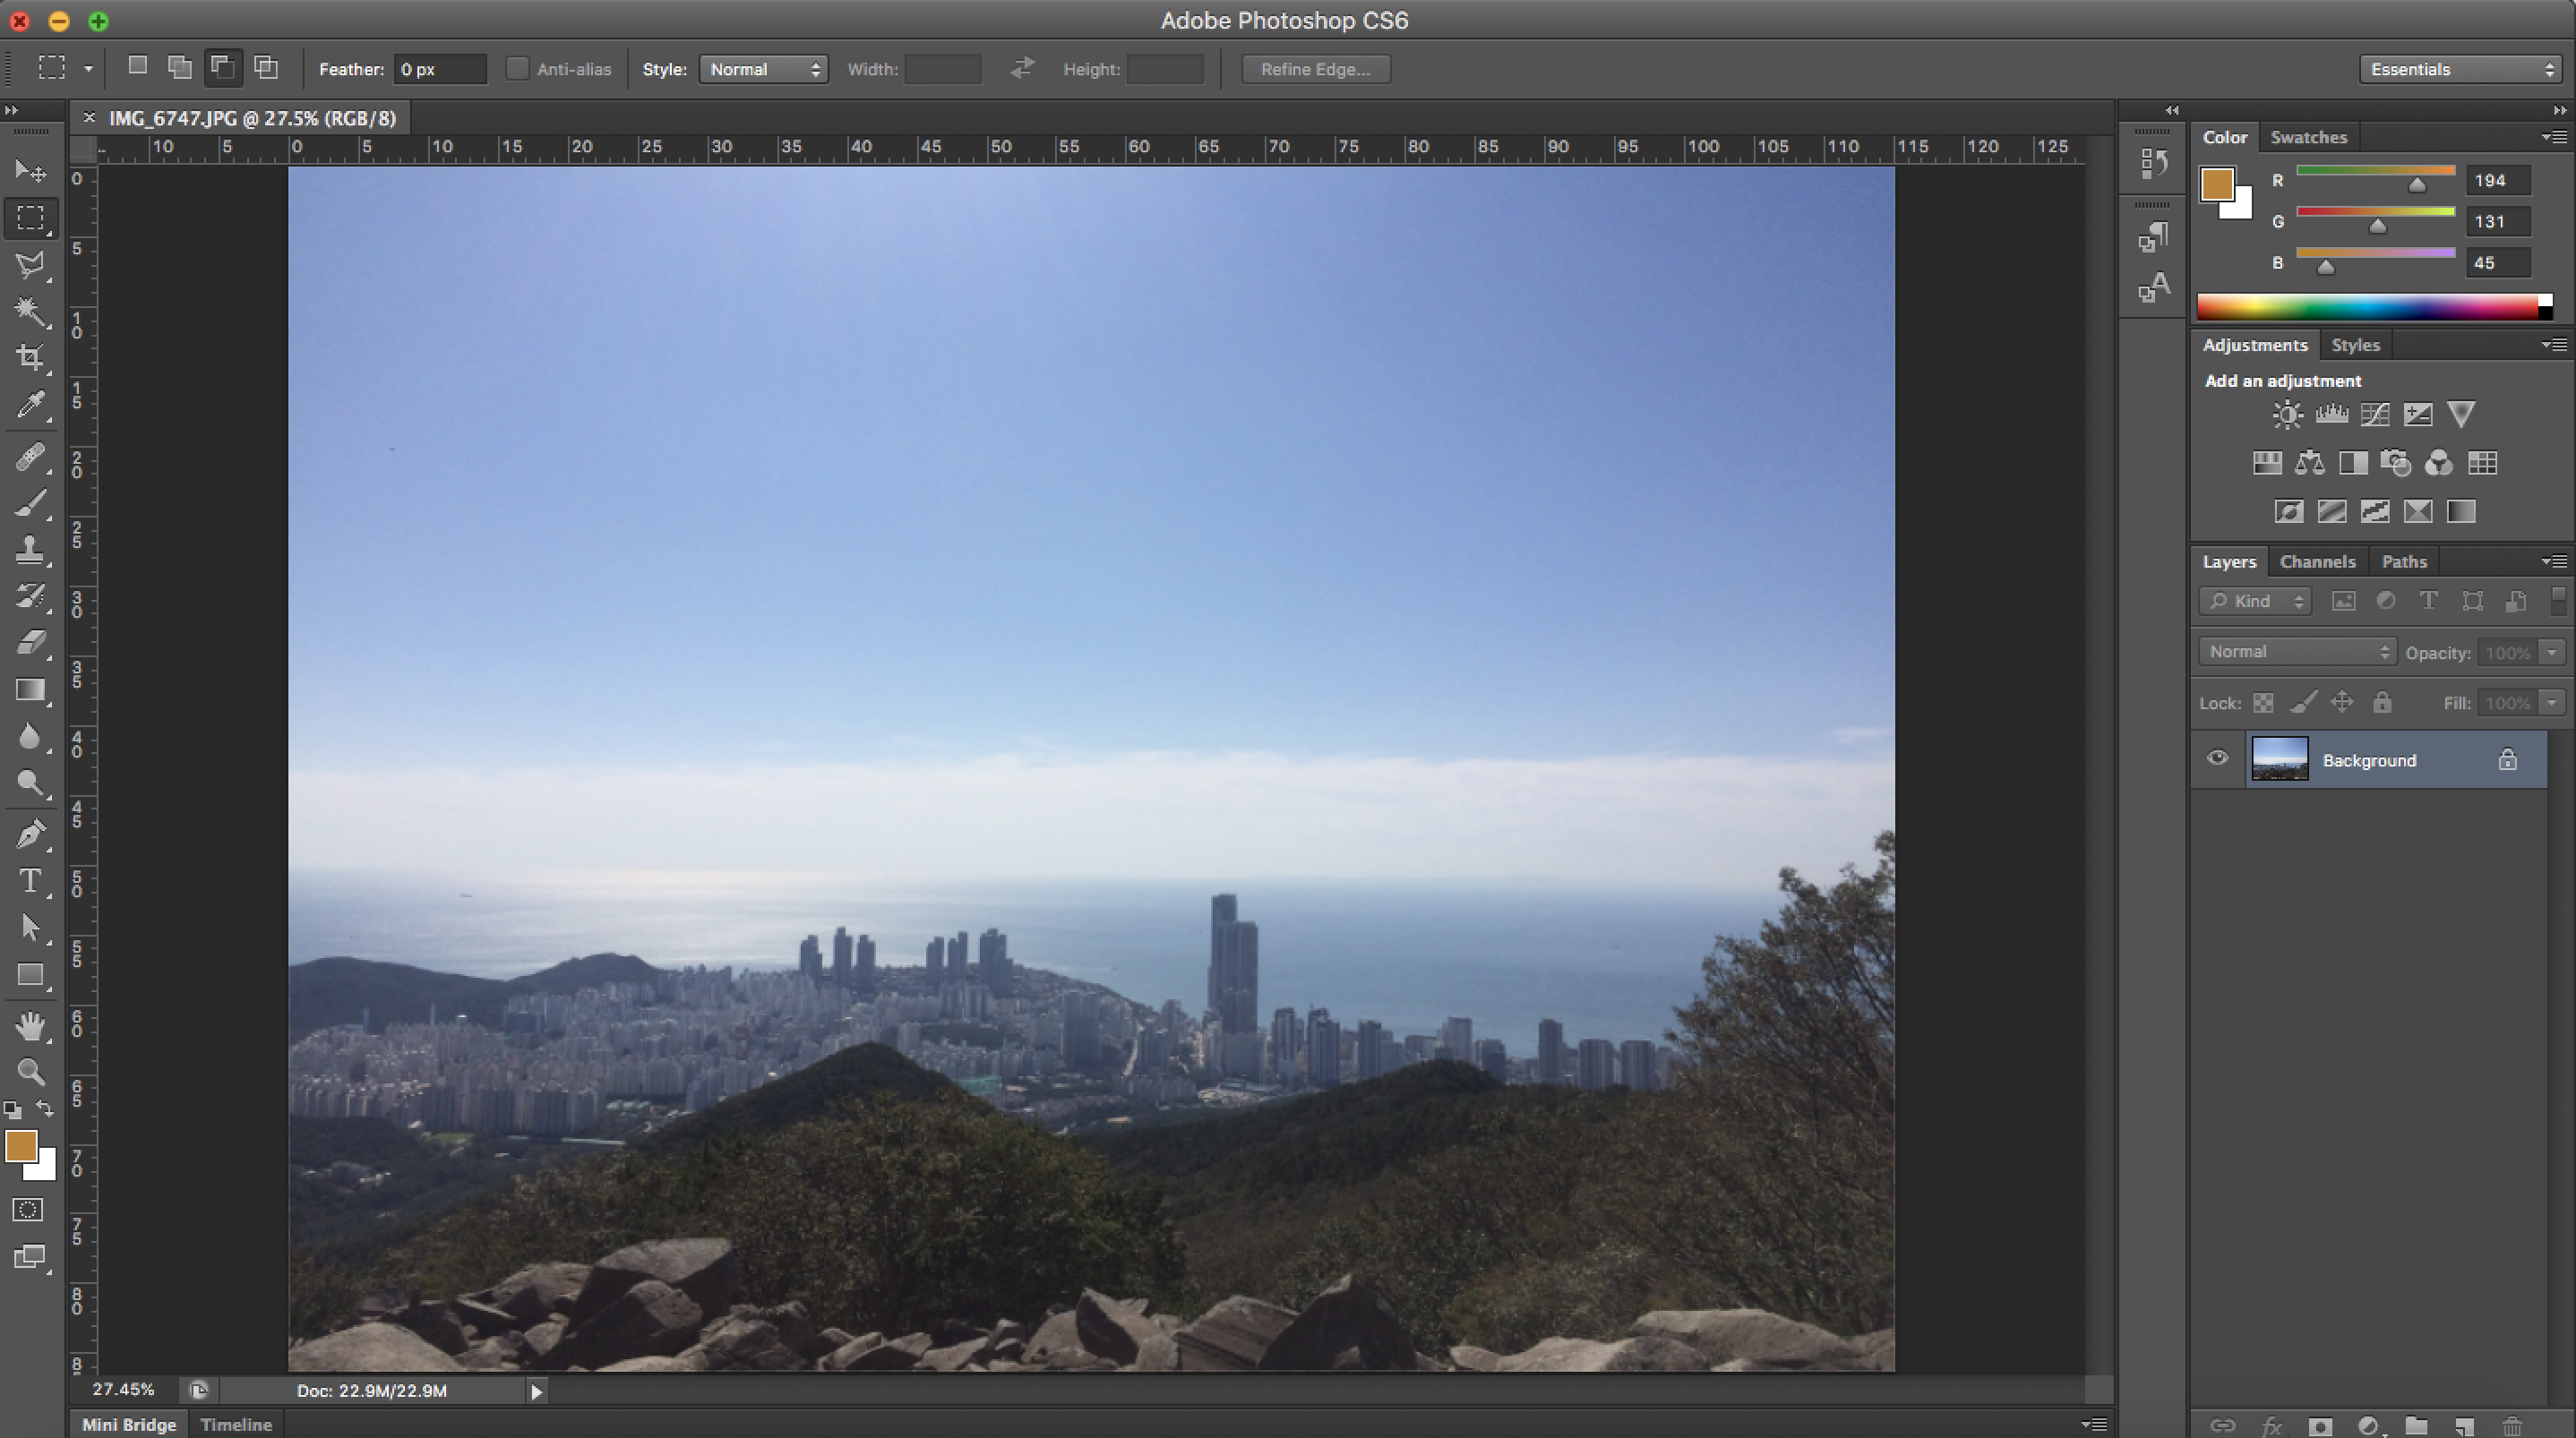
Task: Expand the layer blend mode dropdown
Action: [2297, 652]
